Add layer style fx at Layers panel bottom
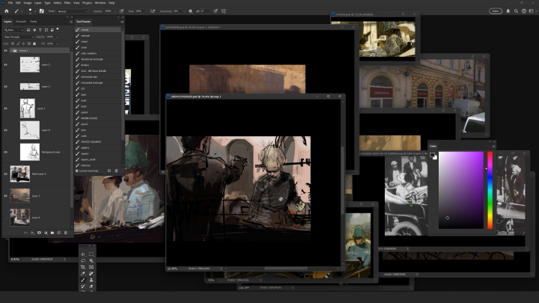The height and width of the screenshot is (303, 539). coord(32,233)
